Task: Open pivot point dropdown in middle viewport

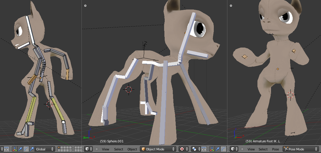Action: [196, 149]
